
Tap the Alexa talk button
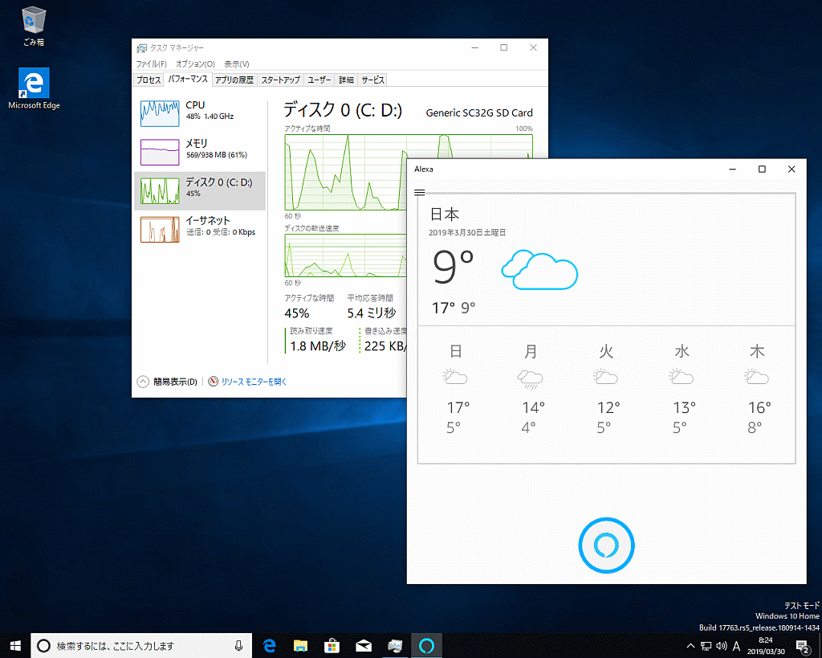[x=606, y=546]
